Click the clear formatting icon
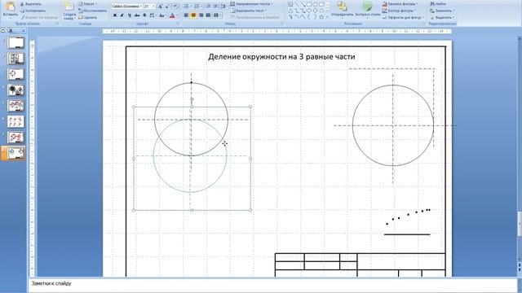The height and width of the screenshot is (293, 522). [175, 7]
